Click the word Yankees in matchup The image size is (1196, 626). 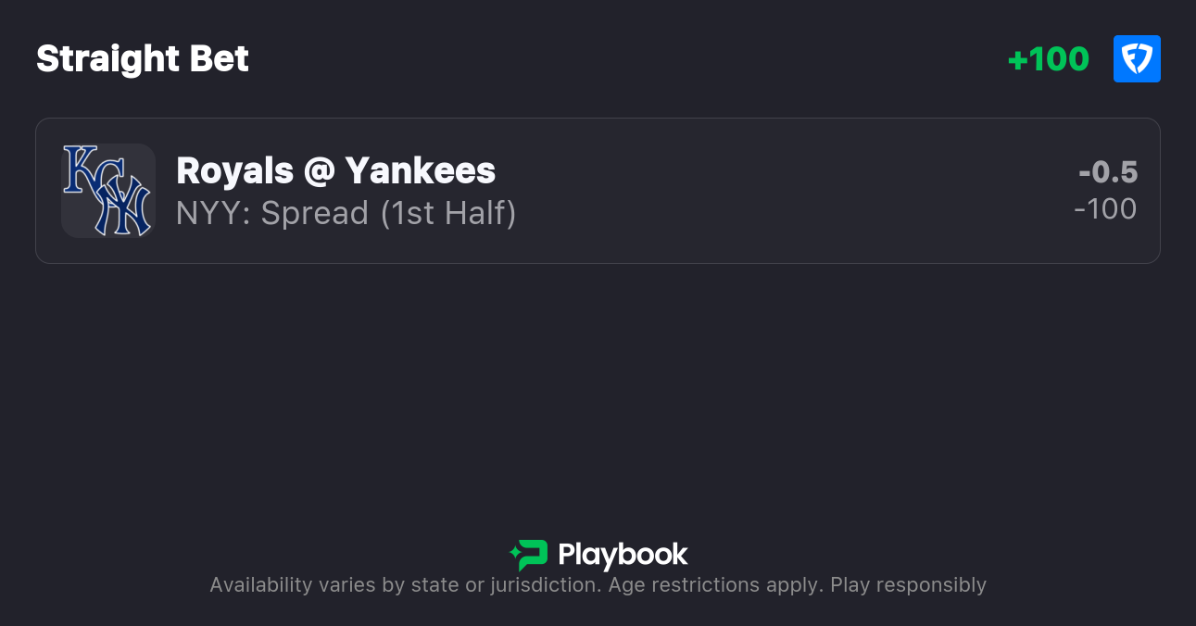point(420,170)
